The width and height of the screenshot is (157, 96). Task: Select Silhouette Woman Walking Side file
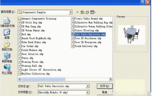pyautogui.click(x=92, y=26)
